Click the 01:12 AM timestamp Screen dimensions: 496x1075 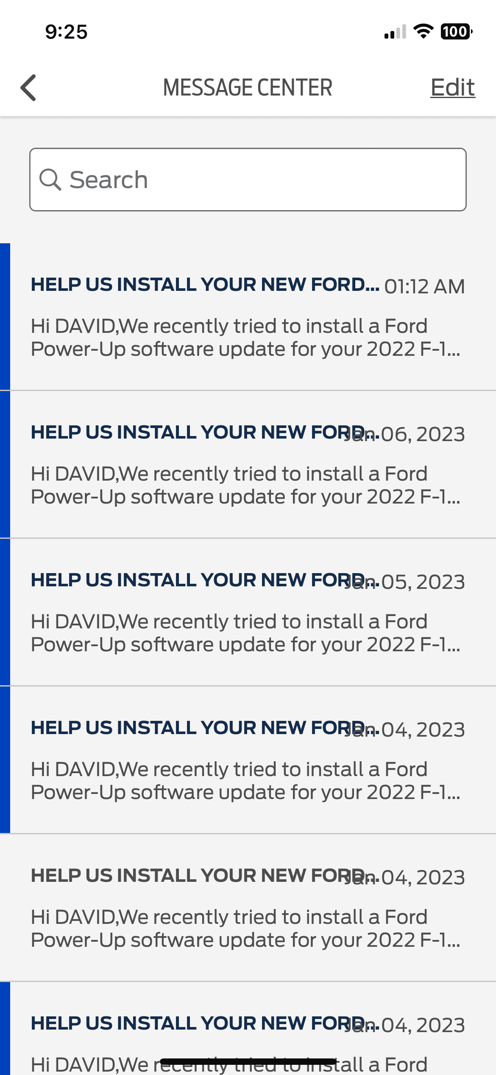[424, 287]
